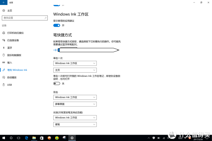Turn on the locked-device Ink notes switch
The image size is (212, 141).
tap(57, 84)
